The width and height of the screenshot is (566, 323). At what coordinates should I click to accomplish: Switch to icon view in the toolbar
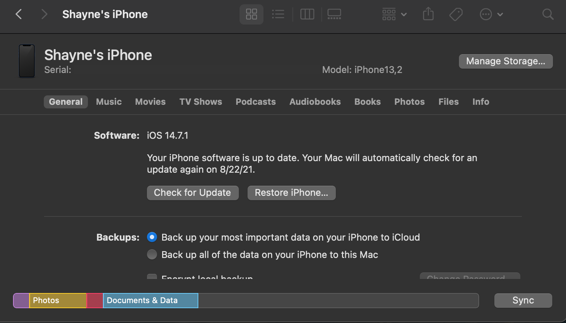251,14
